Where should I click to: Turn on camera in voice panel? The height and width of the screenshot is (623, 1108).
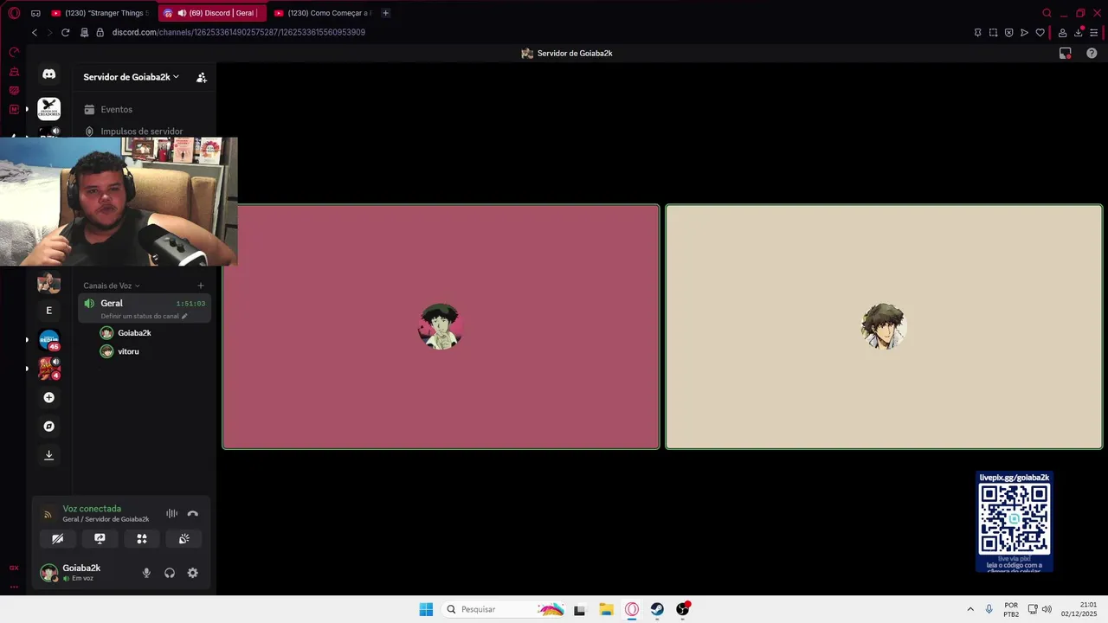[x=57, y=539]
